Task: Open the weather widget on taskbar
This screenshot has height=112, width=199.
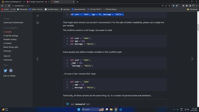Action: [x=5, y=110]
